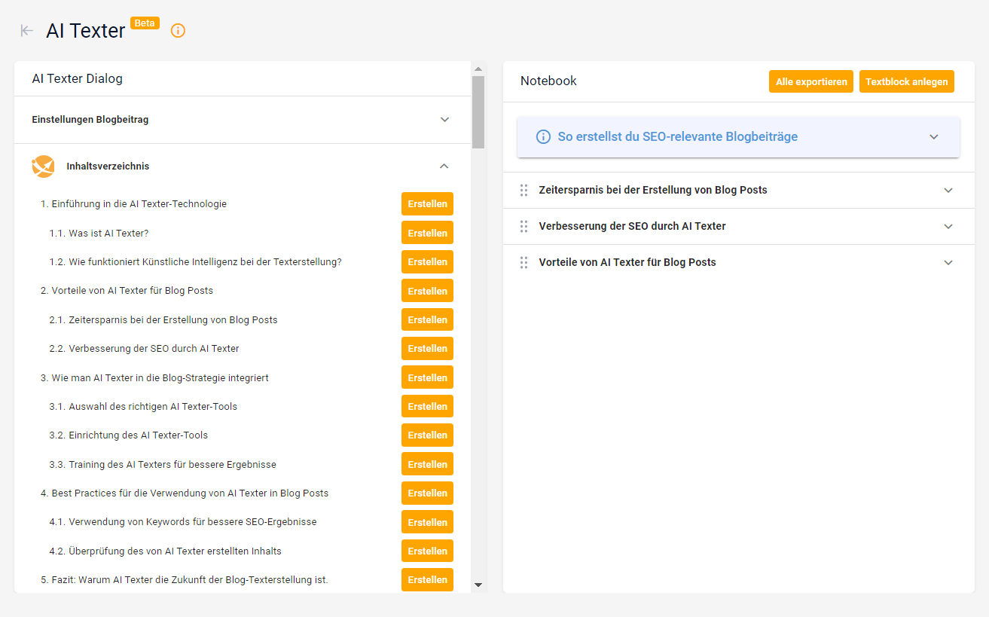Click info icon in SEO-relevante Blogbeiträge banner
The image size is (989, 617).
tap(543, 137)
